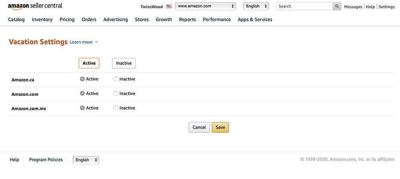Image resolution: width=400 pixels, height=179 pixels.
Task: Open the header English language dropdown
Action: [256, 6]
